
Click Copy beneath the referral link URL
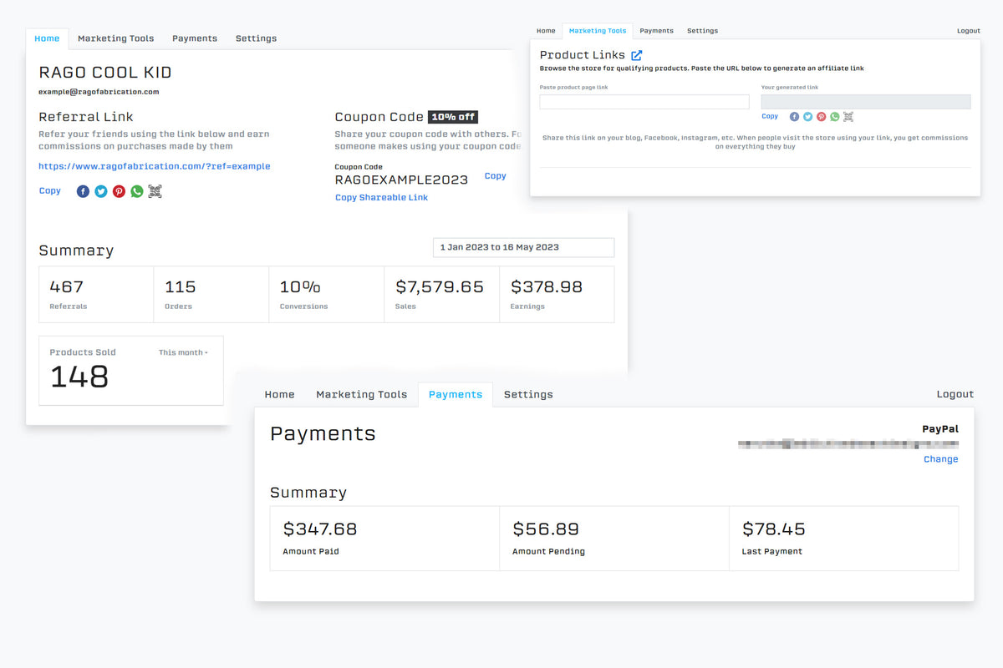[50, 191]
